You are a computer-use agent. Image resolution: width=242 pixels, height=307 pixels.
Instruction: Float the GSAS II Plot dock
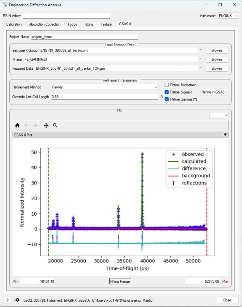click(x=225, y=135)
